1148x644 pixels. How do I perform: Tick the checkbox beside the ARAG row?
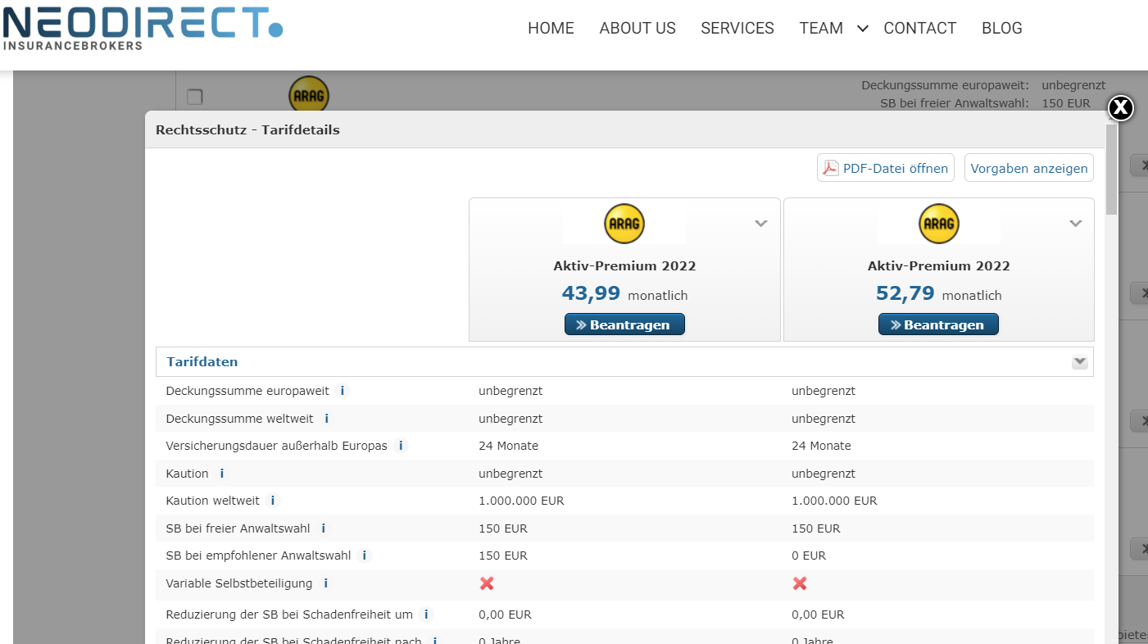pyautogui.click(x=194, y=97)
